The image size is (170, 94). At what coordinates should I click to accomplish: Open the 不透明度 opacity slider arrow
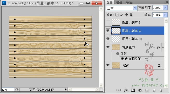point(165,8)
